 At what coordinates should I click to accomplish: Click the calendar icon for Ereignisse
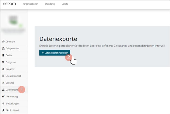coord(3,62)
